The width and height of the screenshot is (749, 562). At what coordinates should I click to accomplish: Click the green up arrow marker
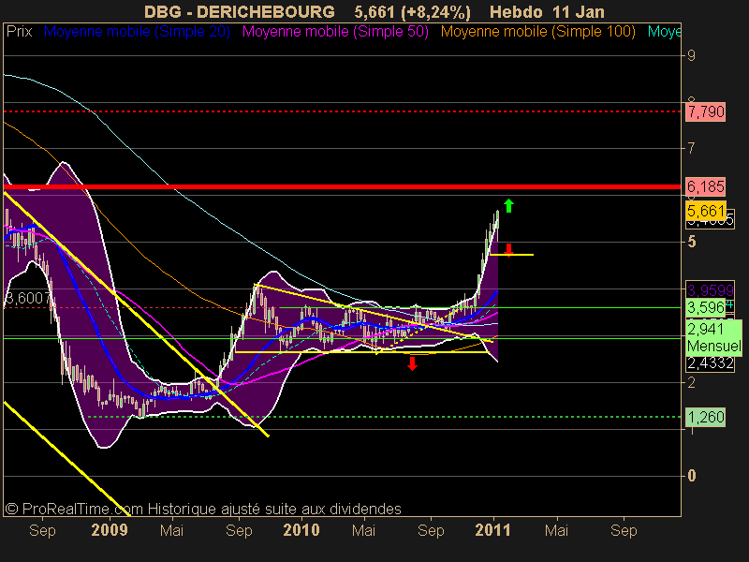pyautogui.click(x=508, y=205)
